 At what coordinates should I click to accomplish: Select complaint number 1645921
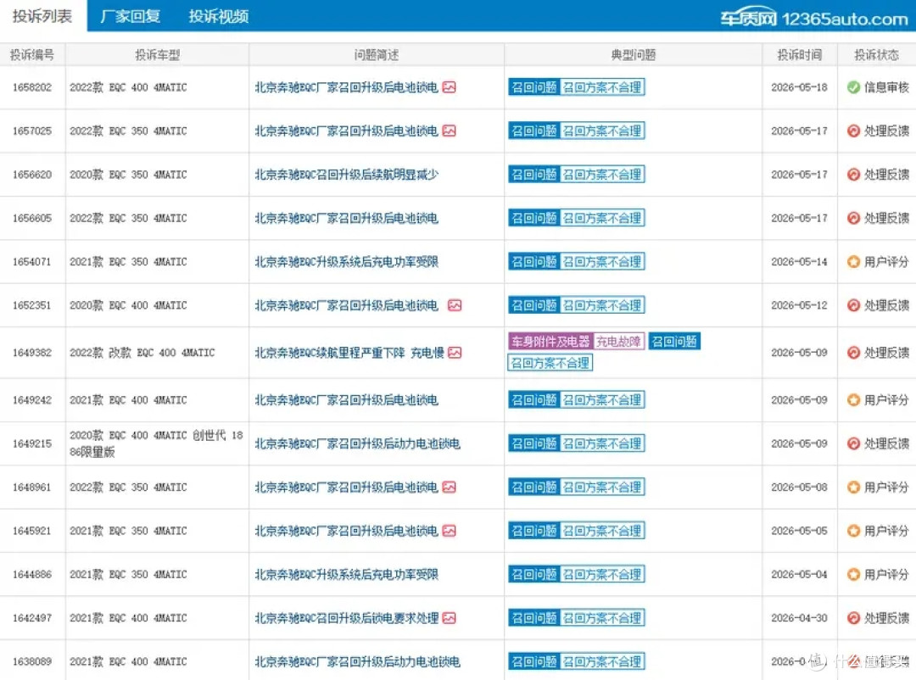pos(32,531)
